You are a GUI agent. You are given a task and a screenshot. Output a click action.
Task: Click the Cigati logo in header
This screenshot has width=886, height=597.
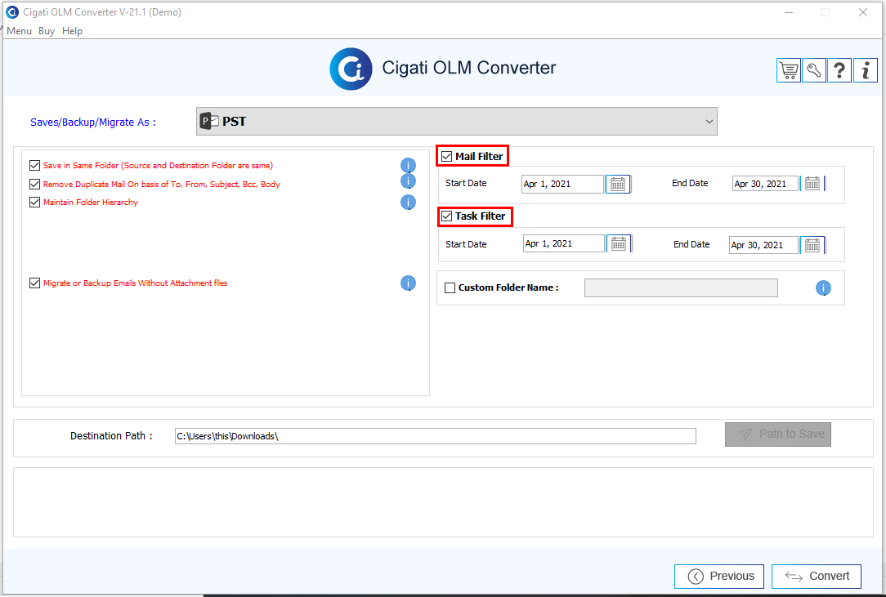click(351, 69)
